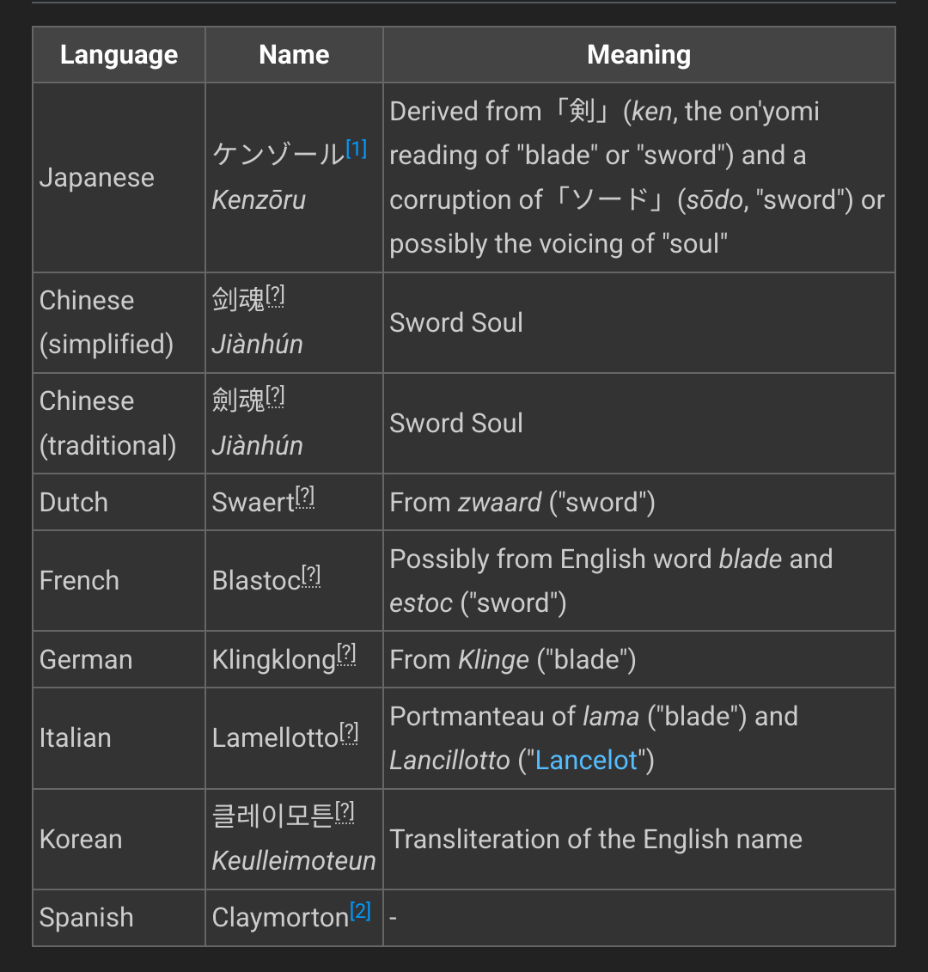Click the italic word zwaard

pyautogui.click(x=499, y=503)
